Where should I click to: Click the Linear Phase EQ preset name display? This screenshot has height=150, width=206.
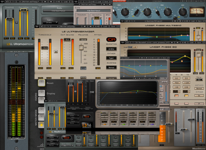click(152, 42)
